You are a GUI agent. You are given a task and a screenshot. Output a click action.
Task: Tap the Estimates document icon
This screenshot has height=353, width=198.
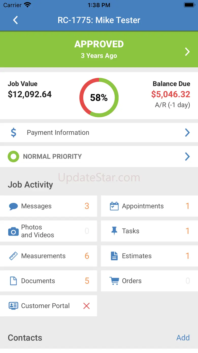114,256
